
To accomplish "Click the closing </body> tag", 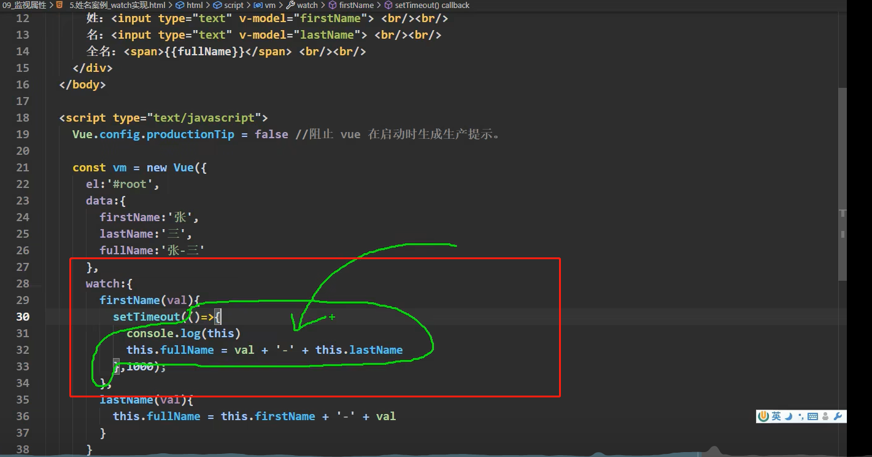I will pos(83,84).
